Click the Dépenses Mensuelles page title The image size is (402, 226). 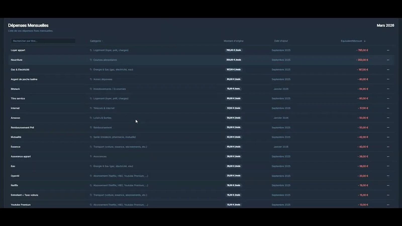pyautogui.click(x=28, y=25)
